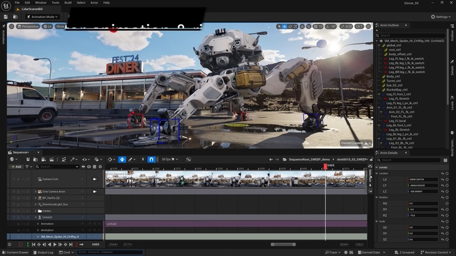Expand the hidden folder track
Image resolution: width=456 pixels, height=256 pixels.
click(x=36, y=211)
